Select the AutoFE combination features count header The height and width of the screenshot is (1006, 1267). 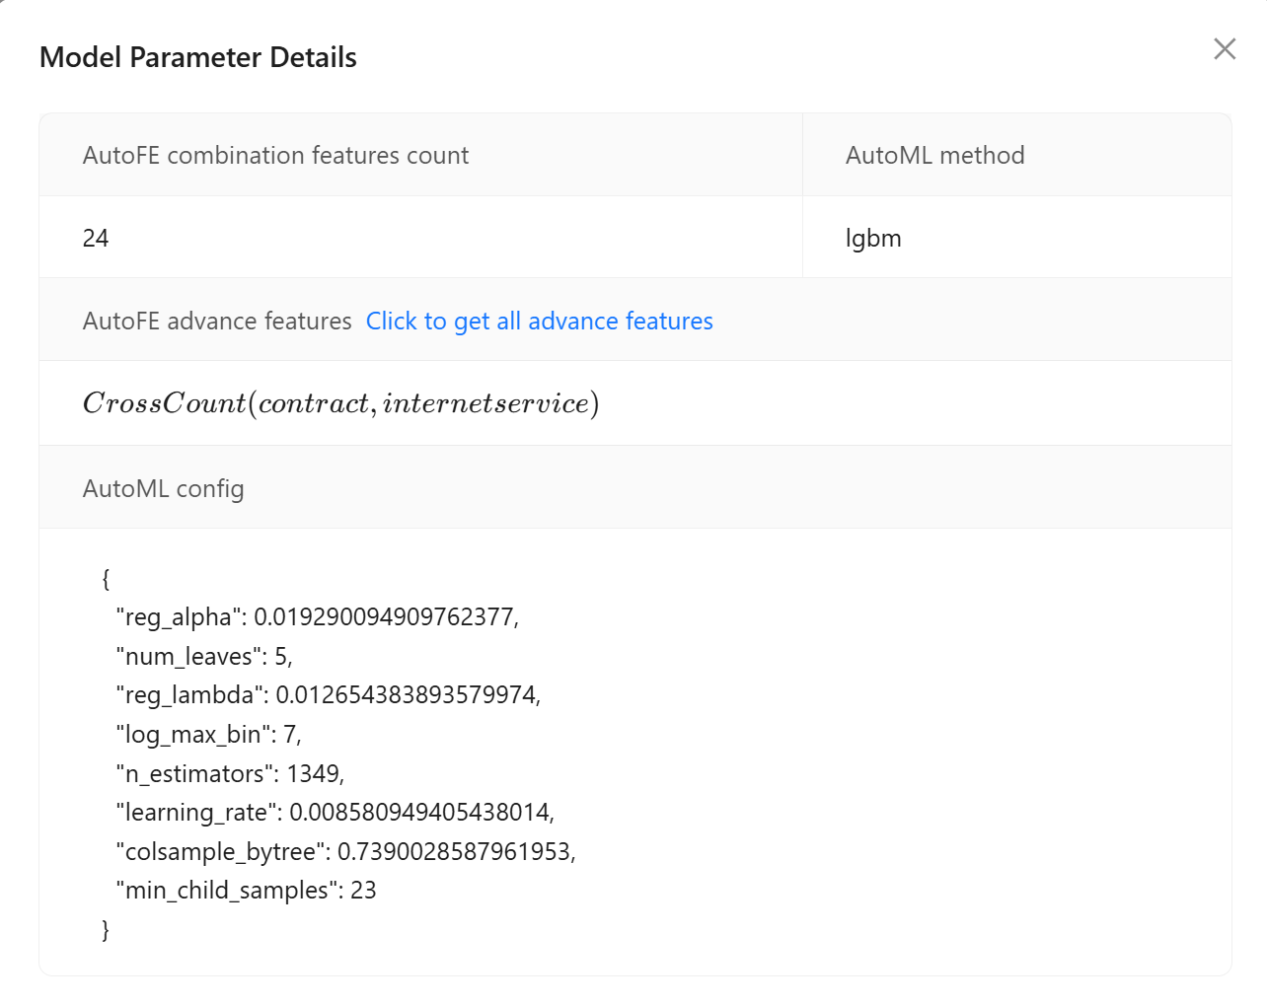click(275, 156)
